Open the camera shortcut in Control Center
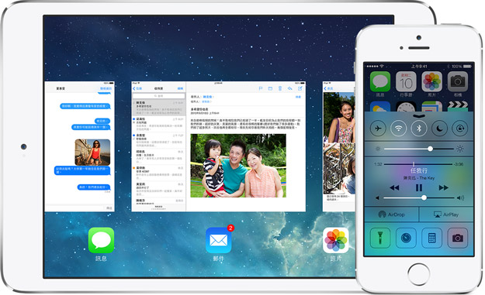The width and height of the screenshot is (485, 295). pyautogui.click(x=458, y=238)
